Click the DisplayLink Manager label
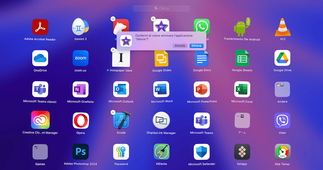Image resolution: width=323 pixels, height=170 pixels. [161, 133]
